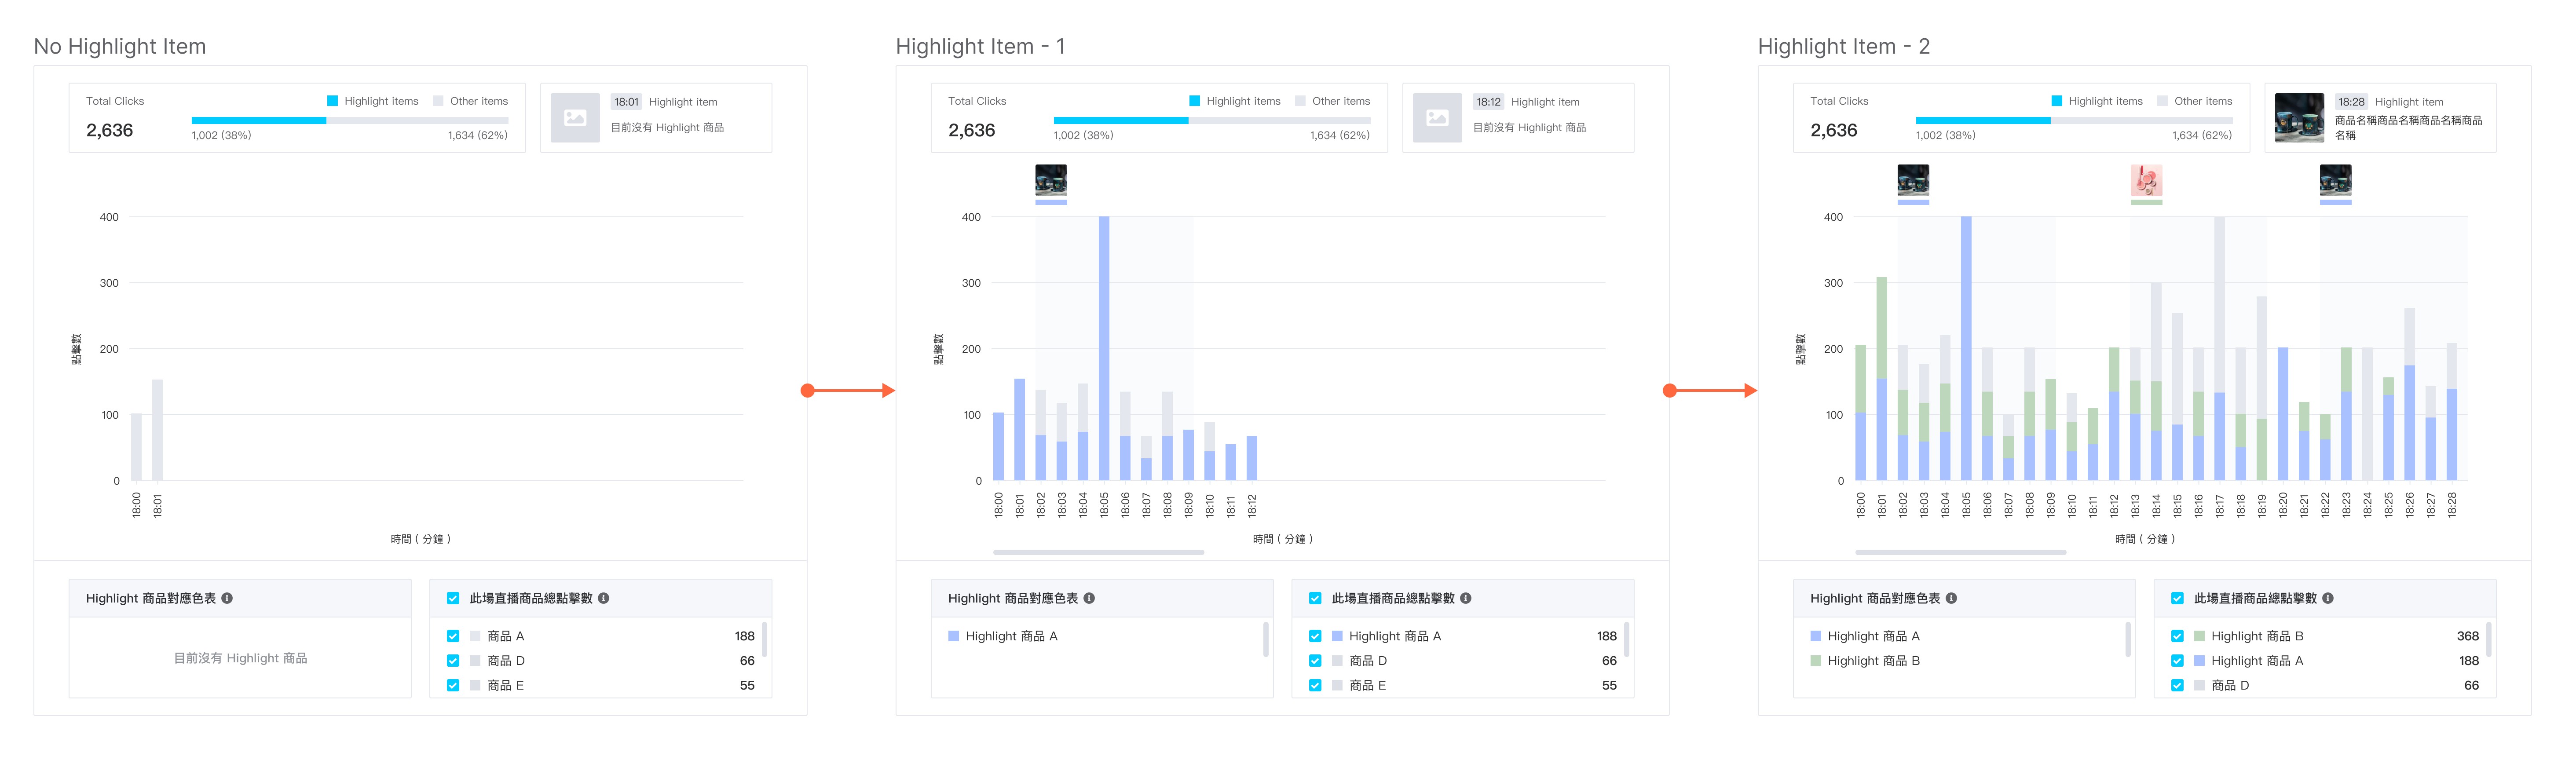
Task: Uncheck 商品 A in the No Highlight Item panel
Action: (x=453, y=636)
